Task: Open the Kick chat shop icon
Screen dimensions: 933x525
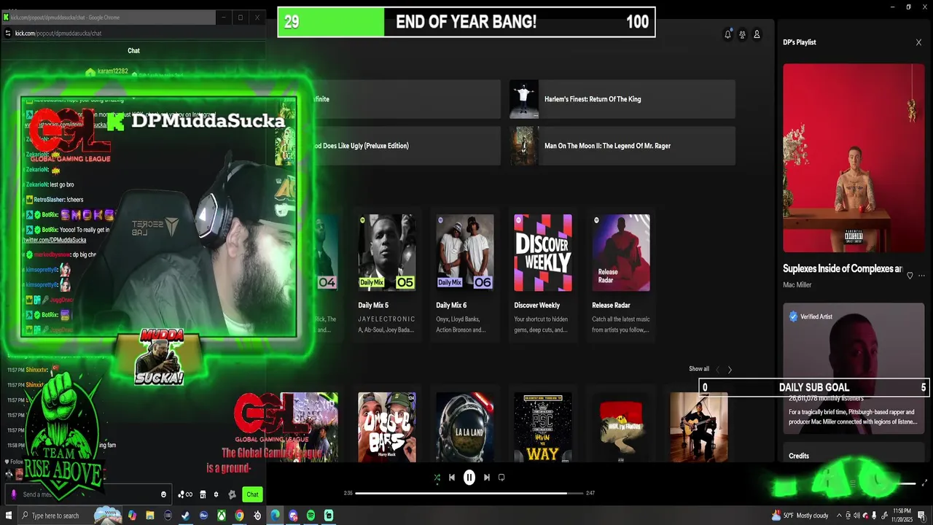Action: click(203, 494)
